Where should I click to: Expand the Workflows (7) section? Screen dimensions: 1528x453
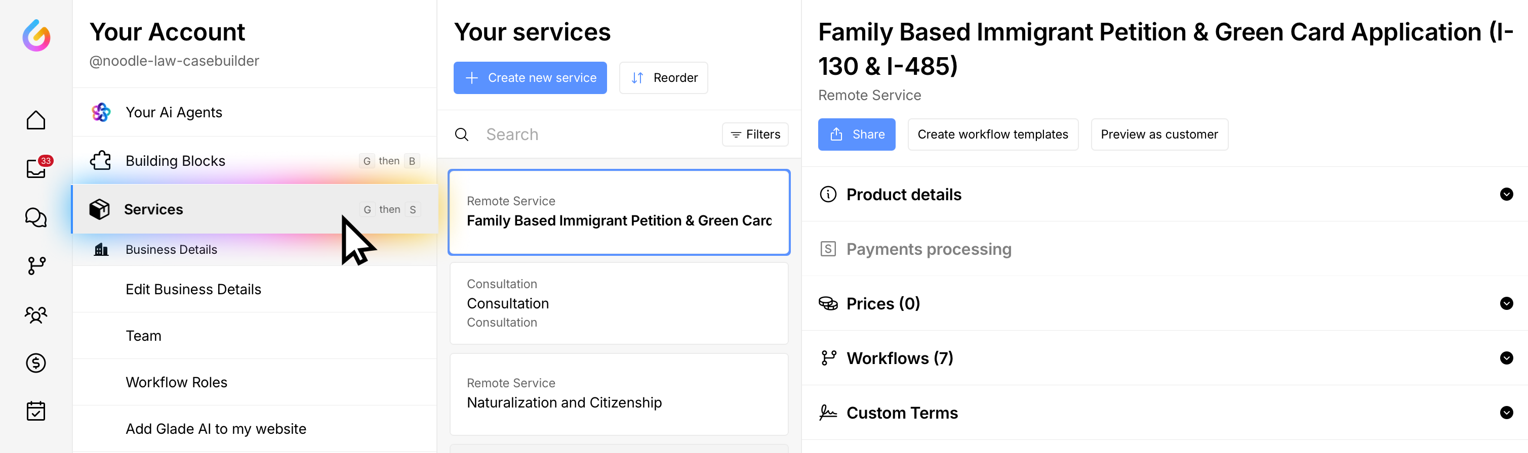1505,358
